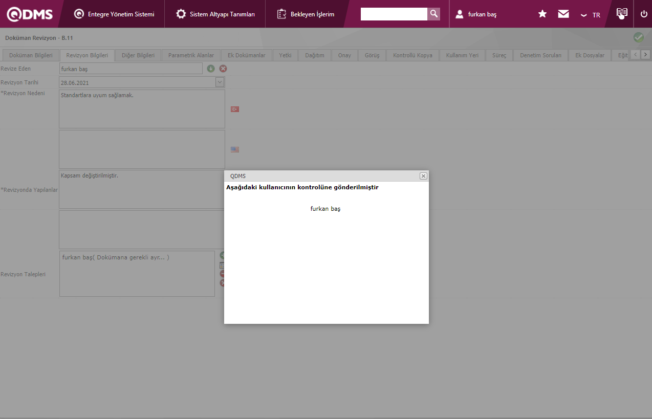Click red clear icon beside Revize Eden
652x419 pixels.
pos(223,69)
